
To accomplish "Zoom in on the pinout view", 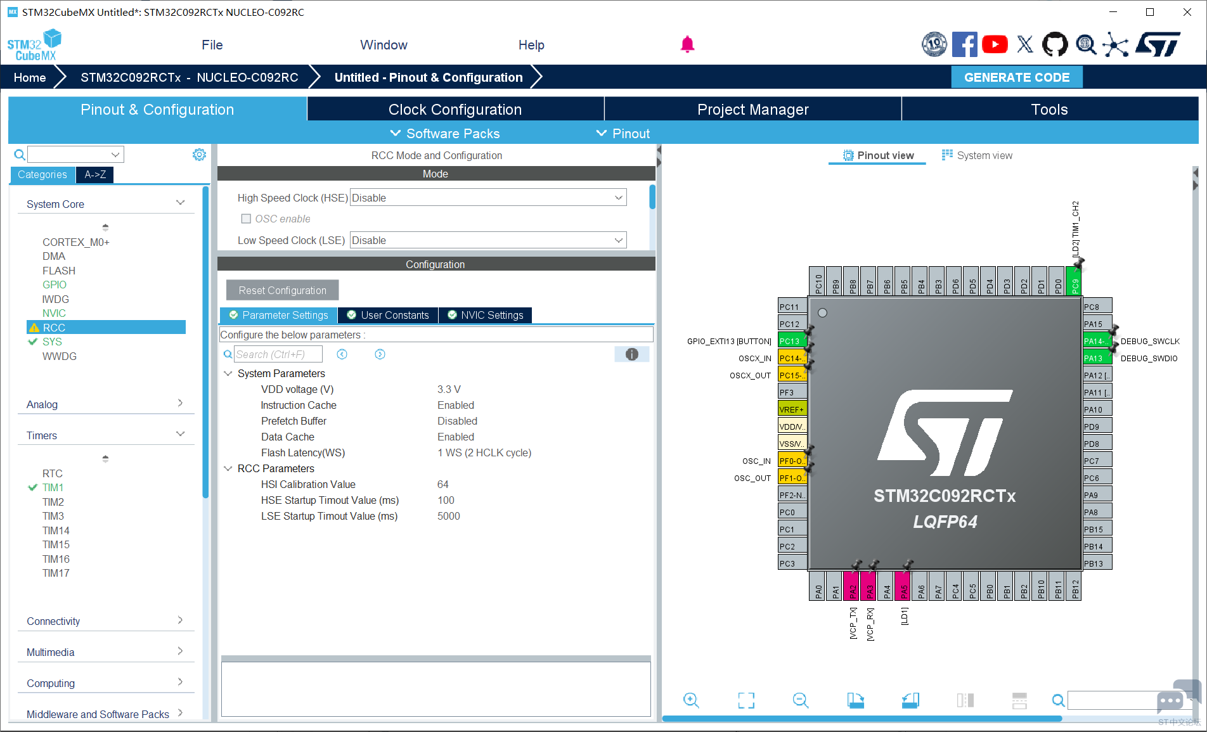I will click(x=691, y=700).
